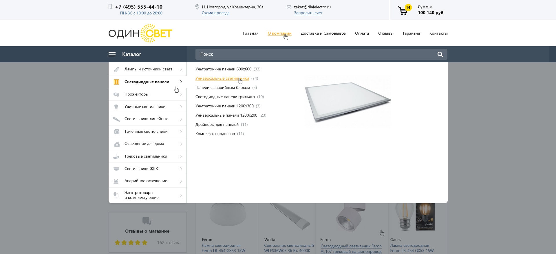Click the five-star store rating
The width and height of the screenshot is (556, 254).
pyautogui.click(x=131, y=243)
